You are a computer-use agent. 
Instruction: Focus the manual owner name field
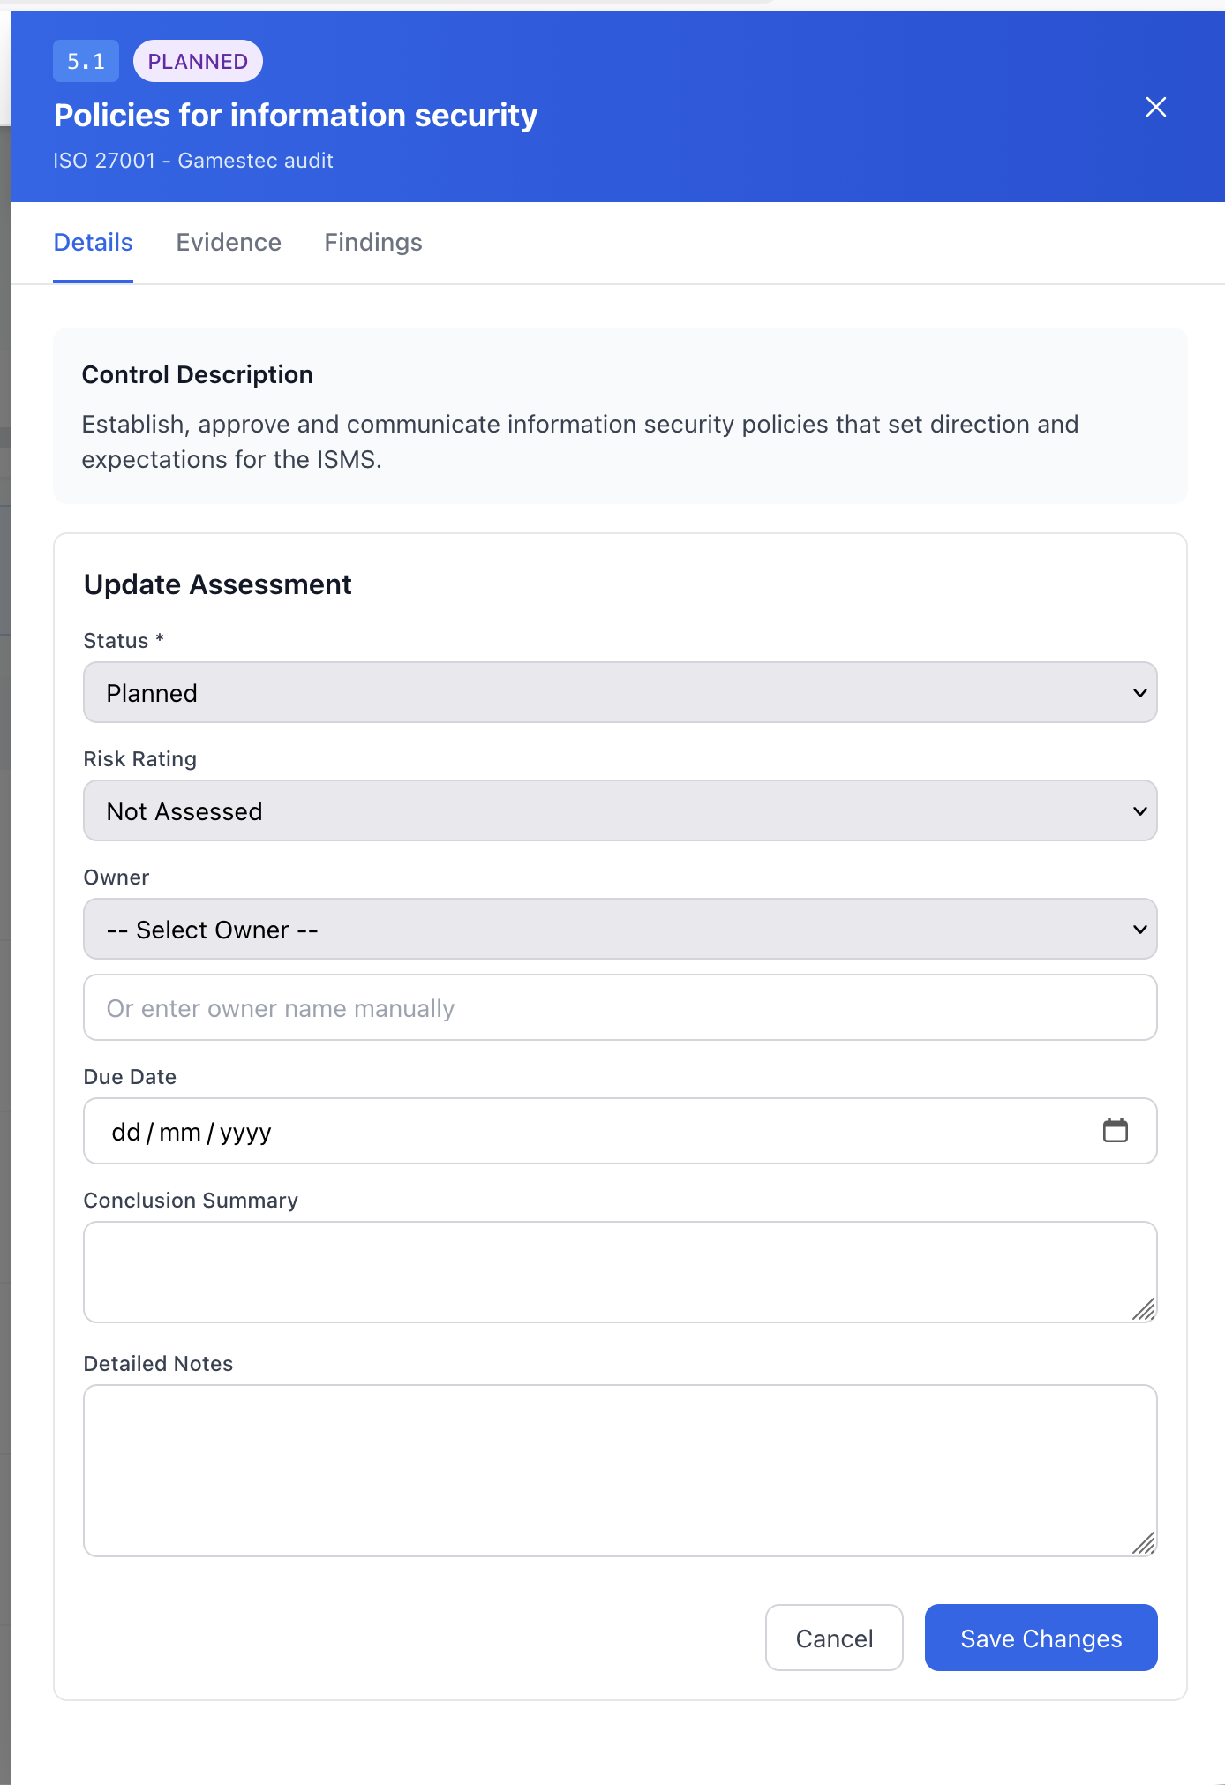click(x=620, y=1007)
